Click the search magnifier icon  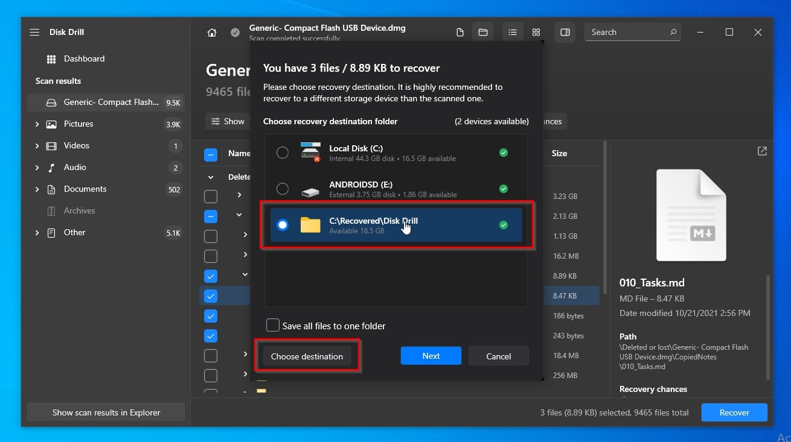coord(673,33)
